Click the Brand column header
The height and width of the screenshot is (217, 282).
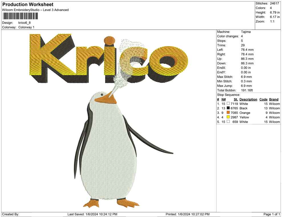tap(274, 99)
